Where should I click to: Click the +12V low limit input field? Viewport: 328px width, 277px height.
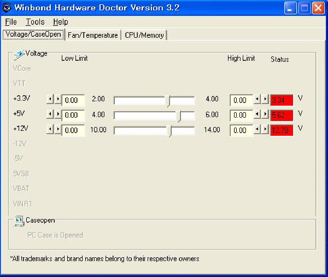(73, 130)
